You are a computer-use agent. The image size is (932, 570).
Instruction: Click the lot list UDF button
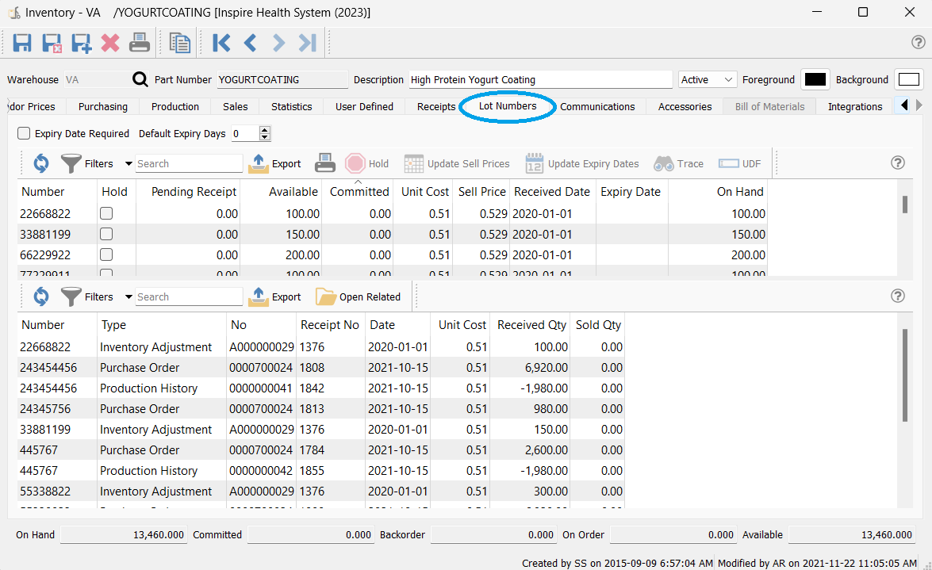739,163
